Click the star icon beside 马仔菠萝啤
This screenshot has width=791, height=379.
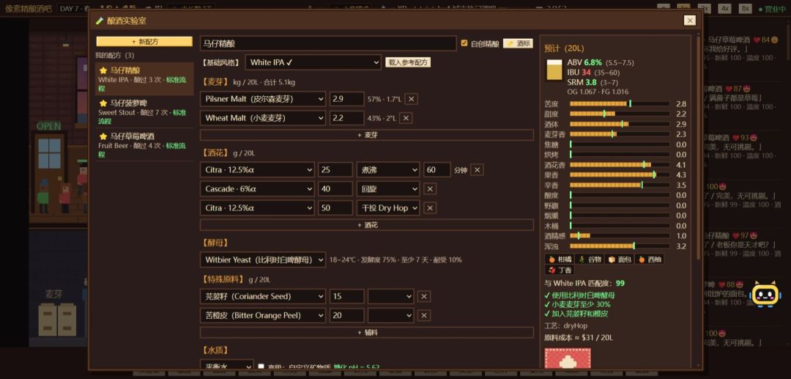103,103
